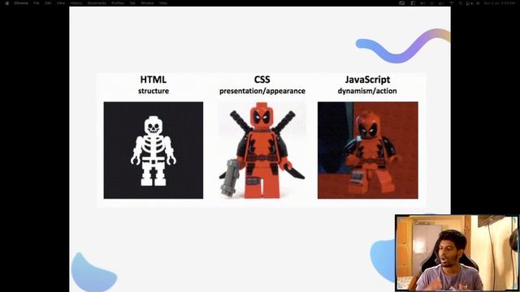Click the JavaScript animated Deadpool image
Viewport: 520px width, 292px height.
click(x=368, y=150)
